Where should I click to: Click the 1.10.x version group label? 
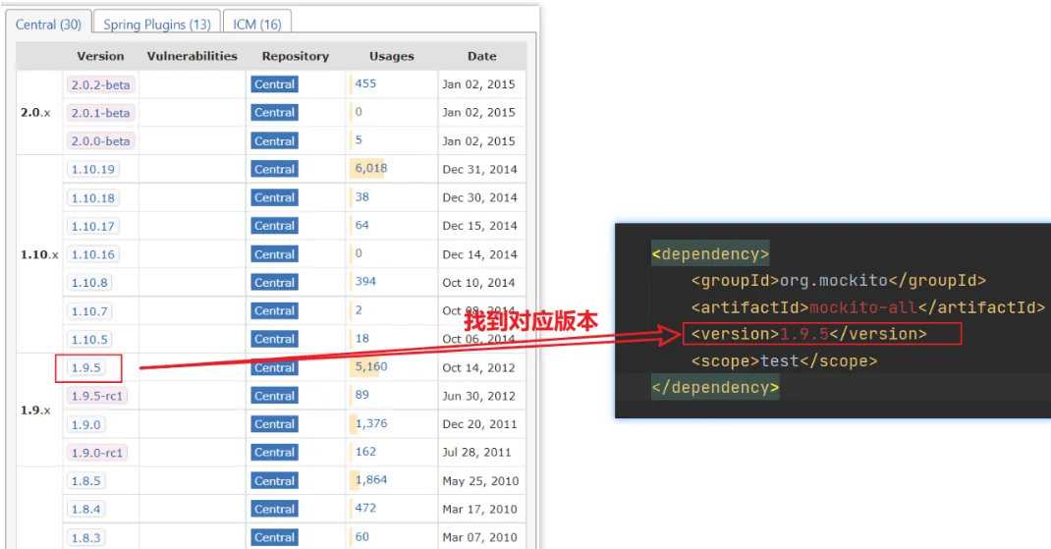(x=39, y=254)
